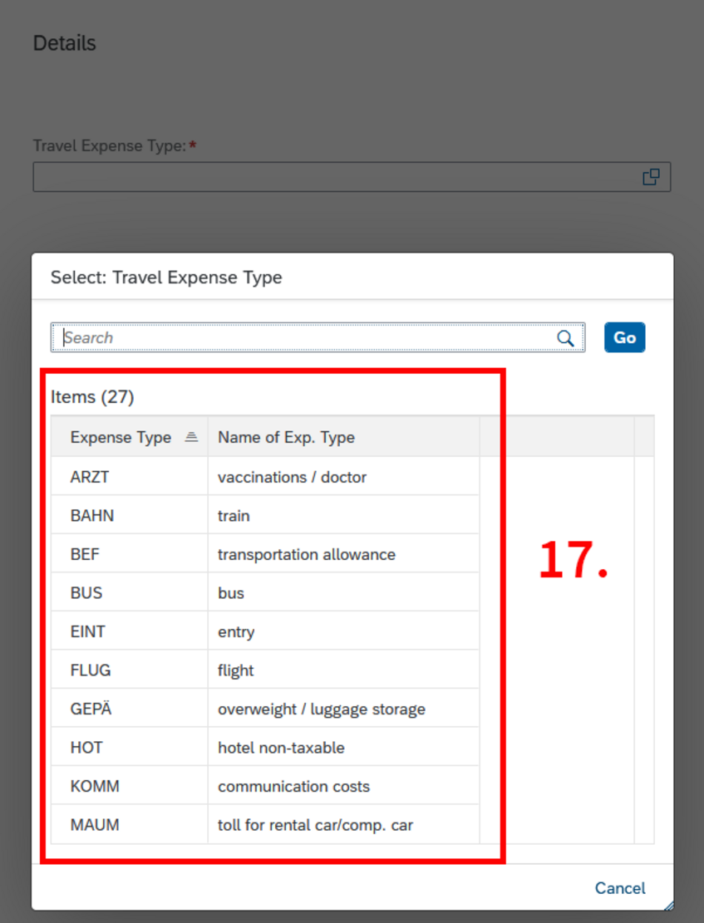The height and width of the screenshot is (923, 704).
Task: Click the resize handle at dialog corner
Action: point(668,906)
